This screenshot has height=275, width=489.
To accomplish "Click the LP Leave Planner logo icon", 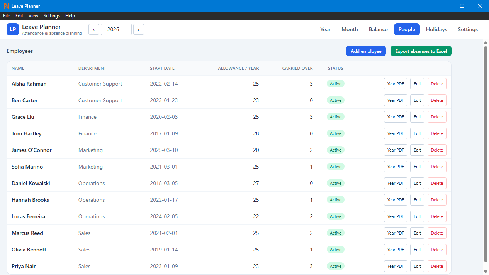I will [x=13, y=29].
